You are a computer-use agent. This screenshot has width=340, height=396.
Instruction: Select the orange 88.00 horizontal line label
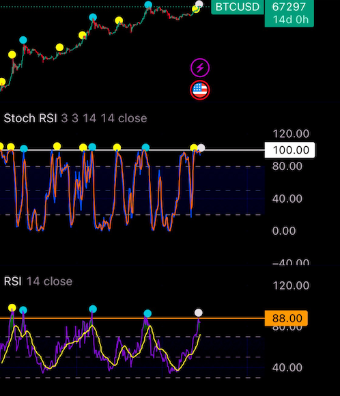(286, 318)
